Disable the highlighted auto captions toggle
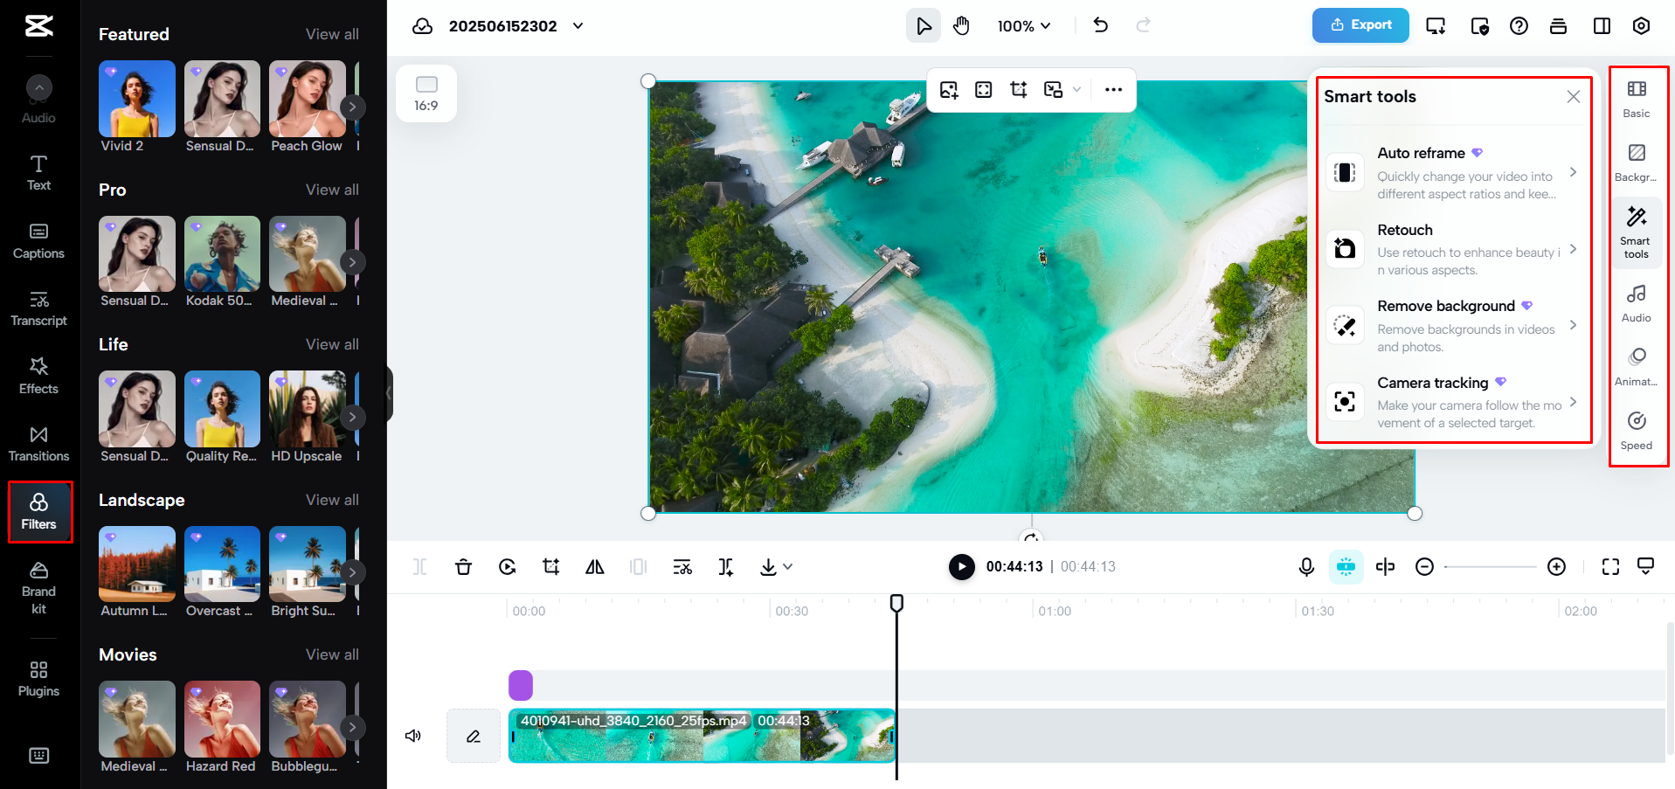This screenshot has width=1675, height=789. point(1346,566)
